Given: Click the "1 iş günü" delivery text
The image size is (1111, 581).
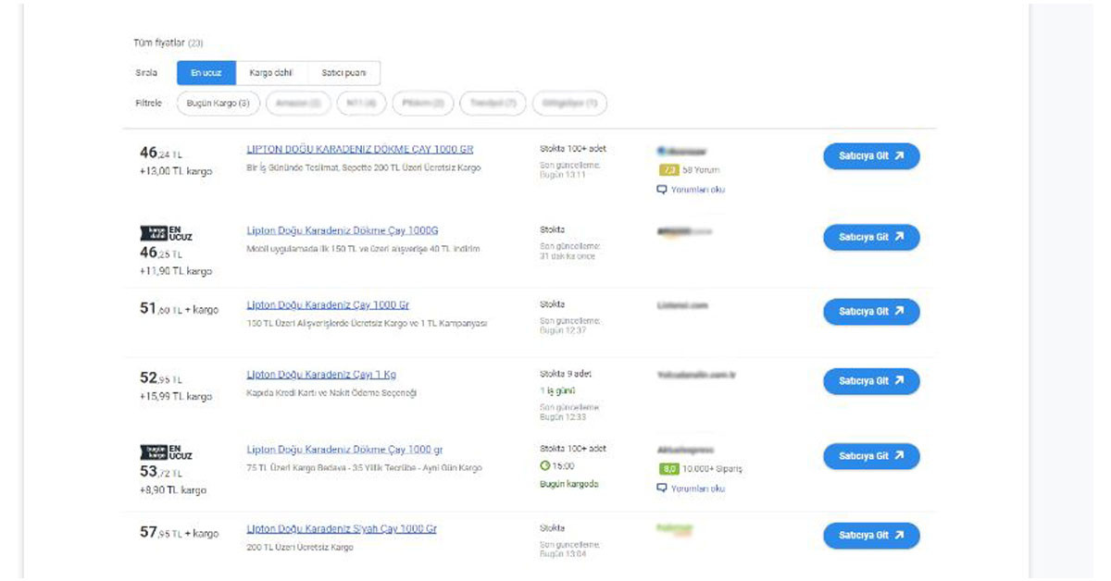Looking at the screenshot, I should tap(557, 390).
